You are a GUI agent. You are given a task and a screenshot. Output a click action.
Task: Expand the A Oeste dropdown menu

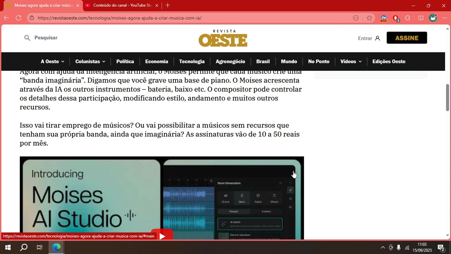[x=52, y=61]
